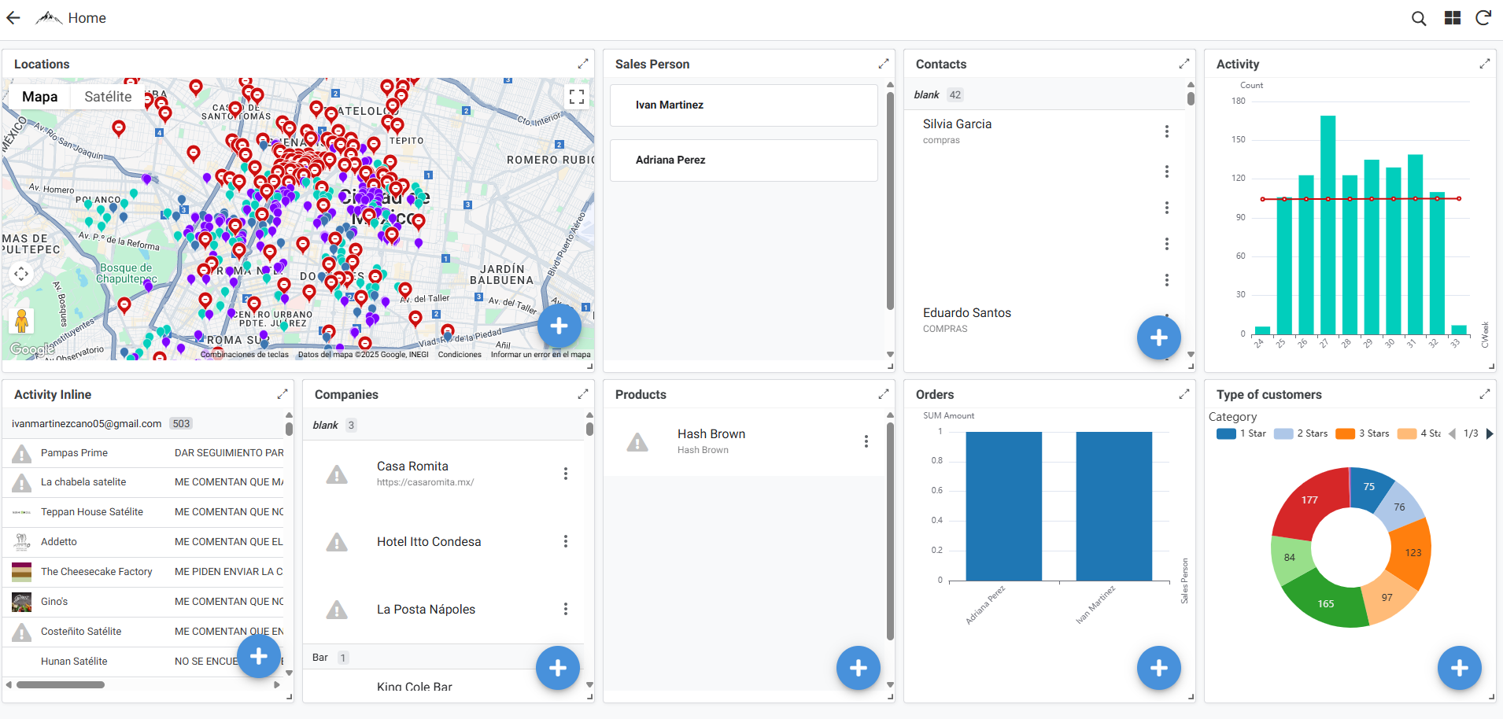This screenshot has width=1503, height=719.
Task: Click Activity Inline horizontal scrollbar
Action: coord(61,684)
